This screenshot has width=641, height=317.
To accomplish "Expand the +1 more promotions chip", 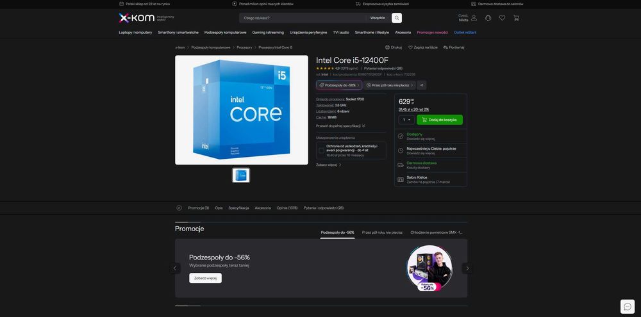I will click(x=422, y=85).
